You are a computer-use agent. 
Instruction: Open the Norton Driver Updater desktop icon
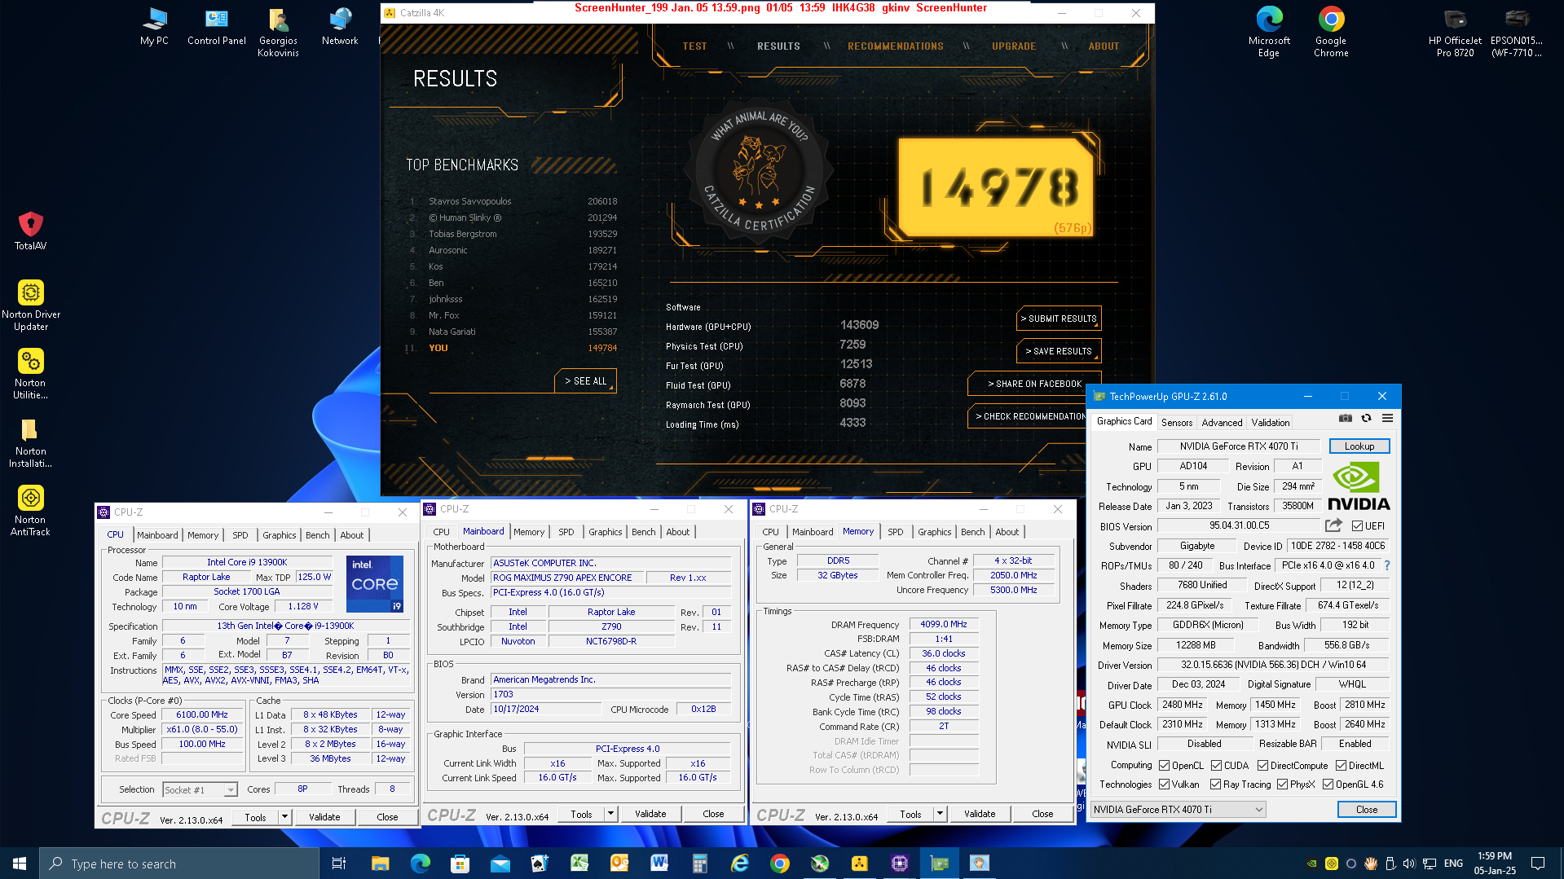click(30, 305)
